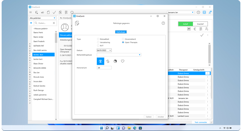Click the Getuigschrift column header
Viewport: 242px width, 131px height.
tap(199, 70)
